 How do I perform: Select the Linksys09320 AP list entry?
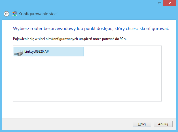coord(49,52)
